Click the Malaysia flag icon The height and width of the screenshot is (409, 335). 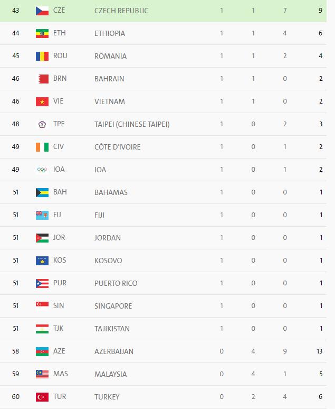tap(42, 374)
